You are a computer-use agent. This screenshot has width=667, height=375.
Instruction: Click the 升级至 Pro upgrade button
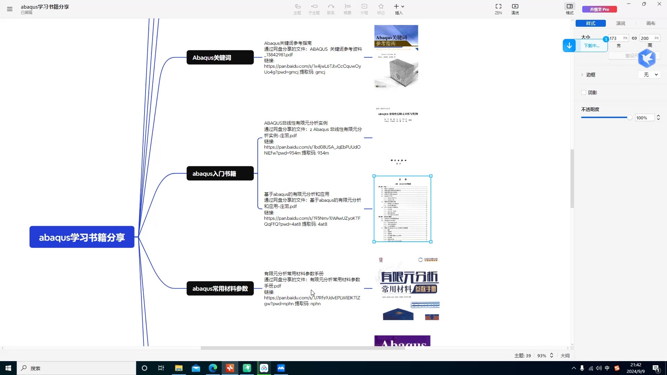tap(600, 9)
